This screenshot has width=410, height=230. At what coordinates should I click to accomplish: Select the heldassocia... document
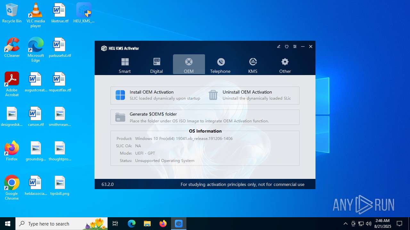click(36, 186)
